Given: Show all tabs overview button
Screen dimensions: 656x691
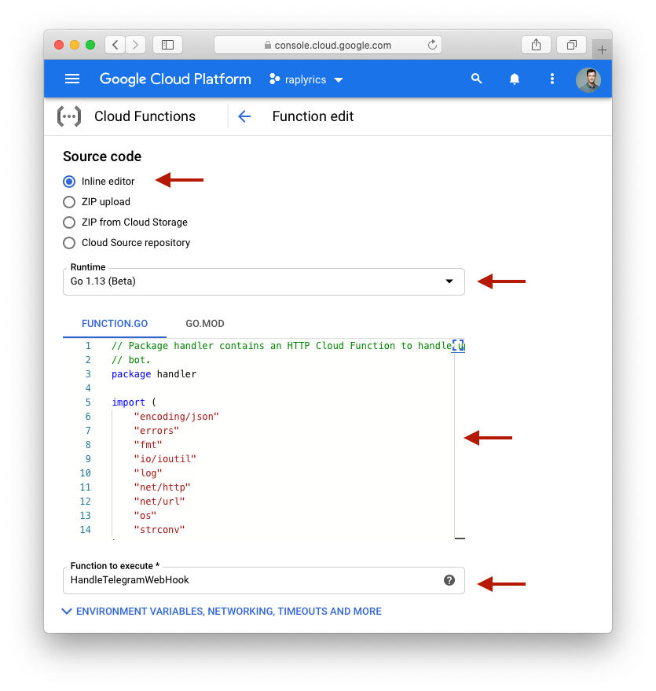Looking at the screenshot, I should (x=571, y=45).
